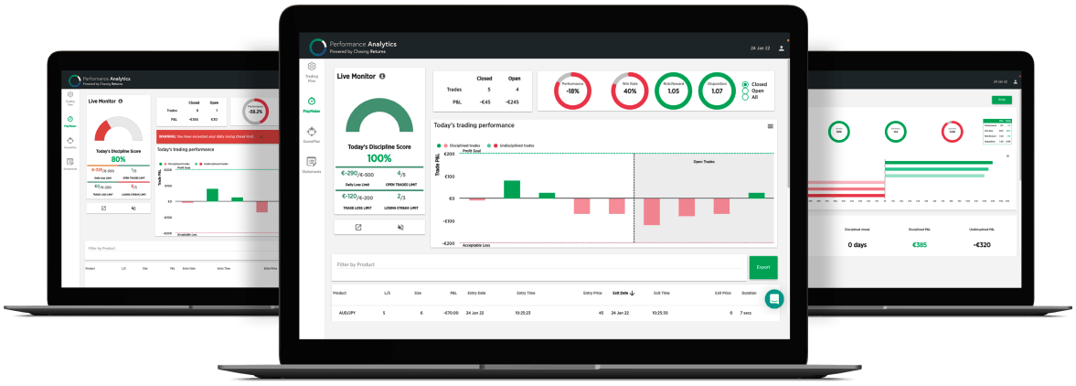The image size is (1076, 386).
Task: Click the Product column header on center laptop
Action: coord(340,294)
